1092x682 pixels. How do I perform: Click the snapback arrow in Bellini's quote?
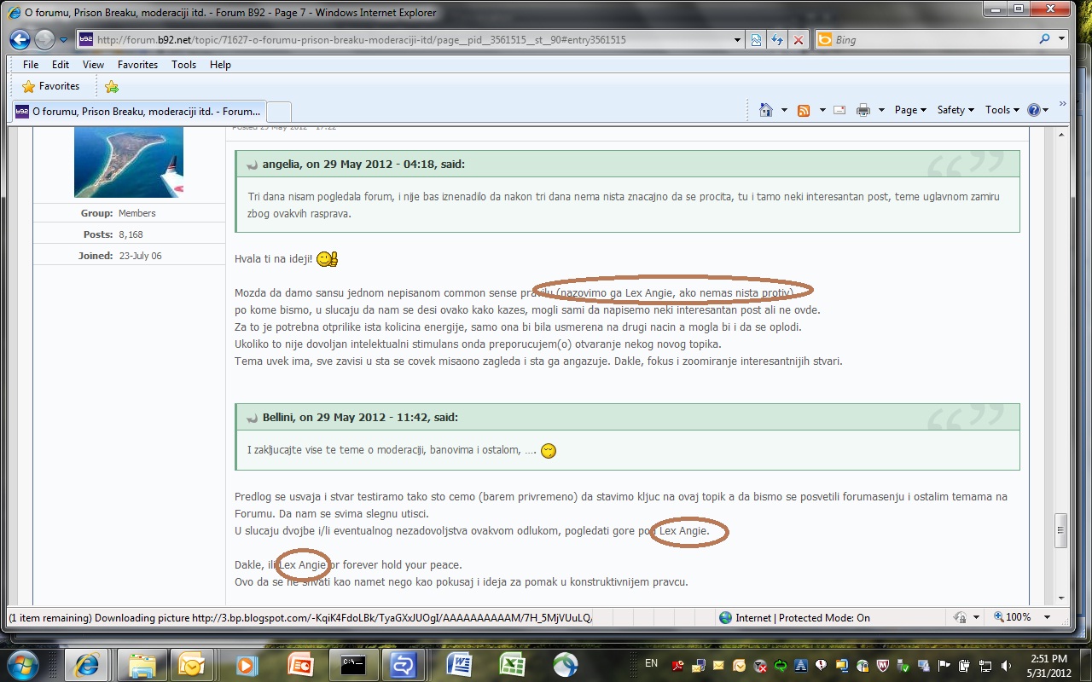[x=252, y=418]
